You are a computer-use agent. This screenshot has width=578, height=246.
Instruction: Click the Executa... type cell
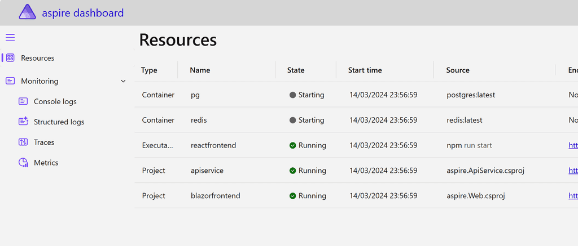[157, 146]
